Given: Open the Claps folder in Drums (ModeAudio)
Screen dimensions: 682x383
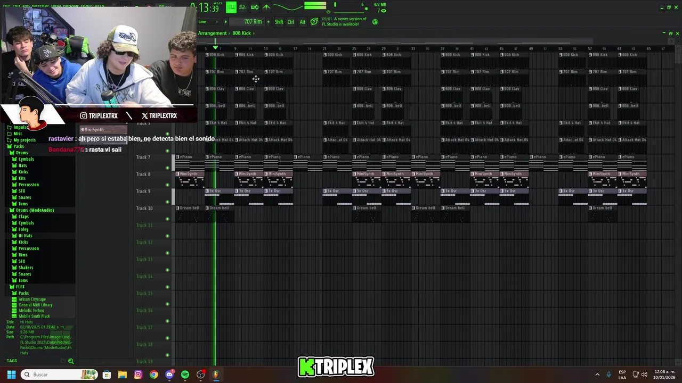Looking at the screenshot, I should (23, 217).
